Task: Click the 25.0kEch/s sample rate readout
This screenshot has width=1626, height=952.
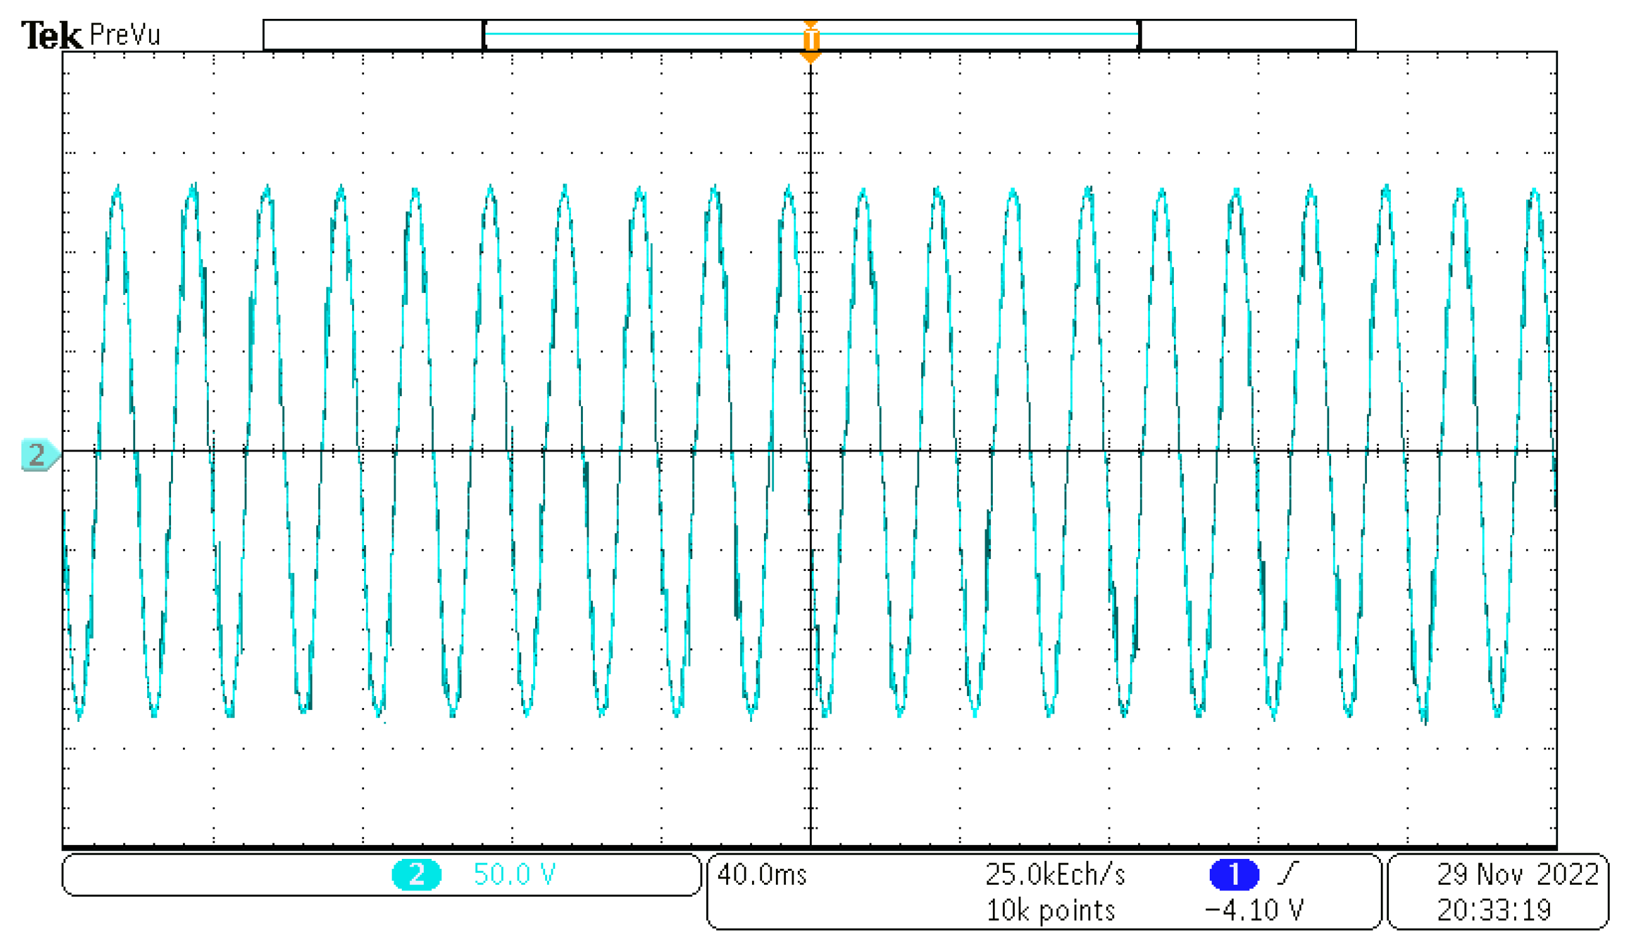Action: 1056,875
